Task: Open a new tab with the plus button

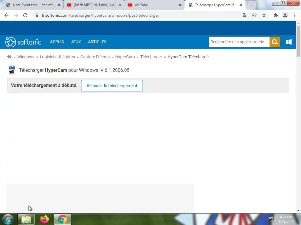Action: pos(252,5)
